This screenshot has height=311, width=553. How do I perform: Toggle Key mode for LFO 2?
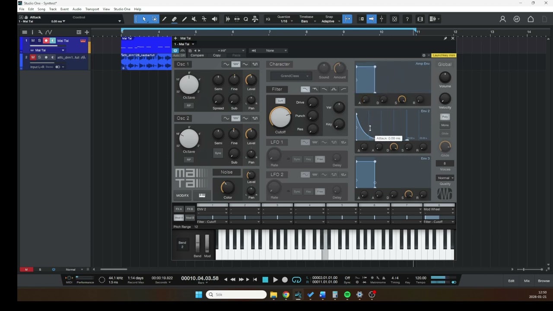tap(308, 191)
